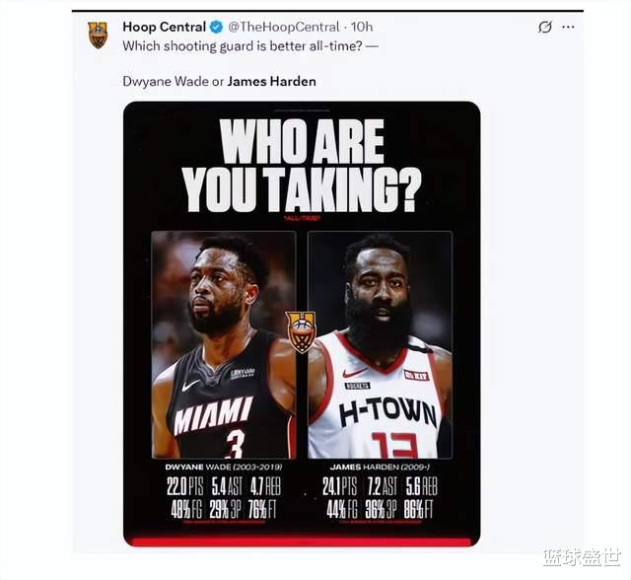Image resolution: width=631 pixels, height=580 pixels.
Task: Click the bold James Harden text
Action: (x=272, y=81)
